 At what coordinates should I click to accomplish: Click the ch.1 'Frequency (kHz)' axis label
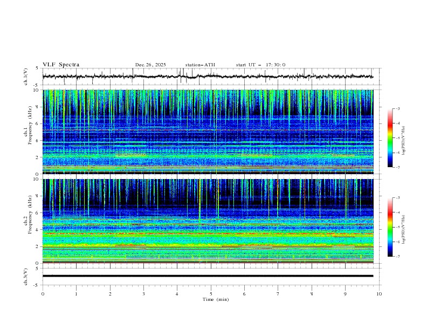[x=30, y=126]
